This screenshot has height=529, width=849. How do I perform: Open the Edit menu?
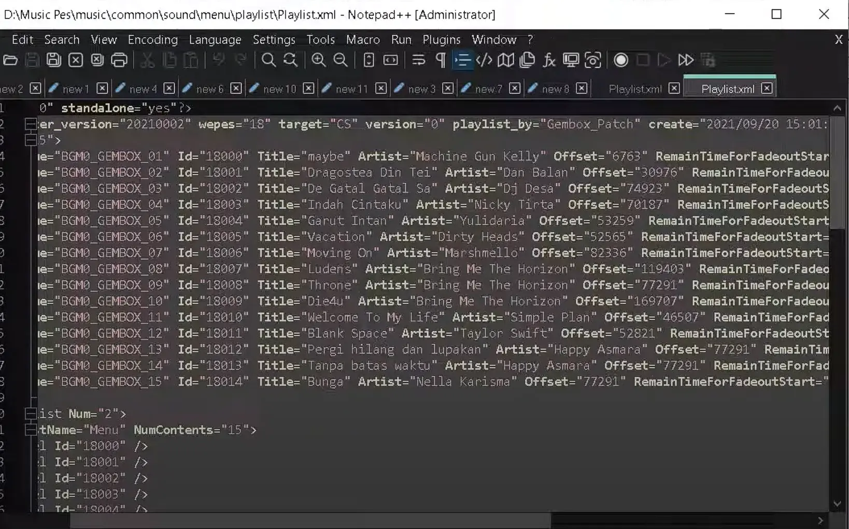tap(22, 40)
